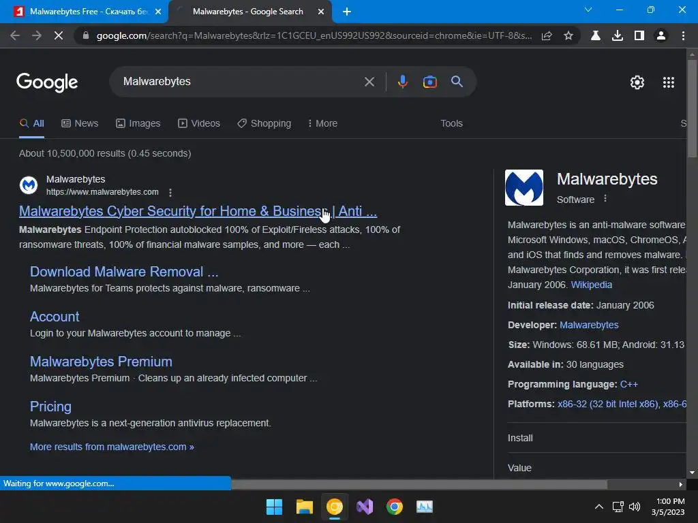Open the Pricing sitelink

pyautogui.click(x=50, y=407)
